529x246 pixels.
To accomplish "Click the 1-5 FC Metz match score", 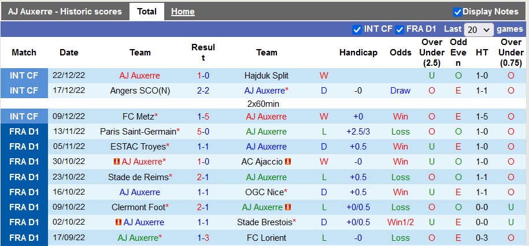I will tap(203, 117).
